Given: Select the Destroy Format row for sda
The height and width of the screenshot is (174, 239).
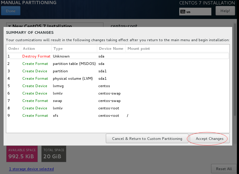Looking at the screenshot, I should pos(118,56).
